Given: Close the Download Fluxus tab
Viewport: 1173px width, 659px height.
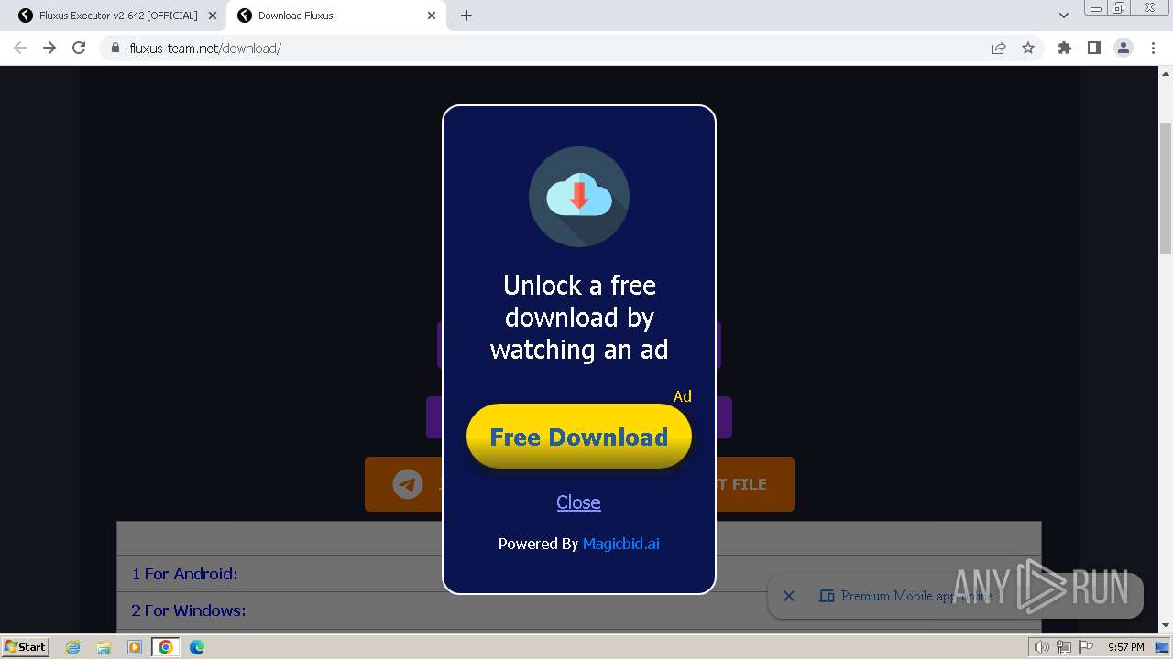Looking at the screenshot, I should click(432, 16).
